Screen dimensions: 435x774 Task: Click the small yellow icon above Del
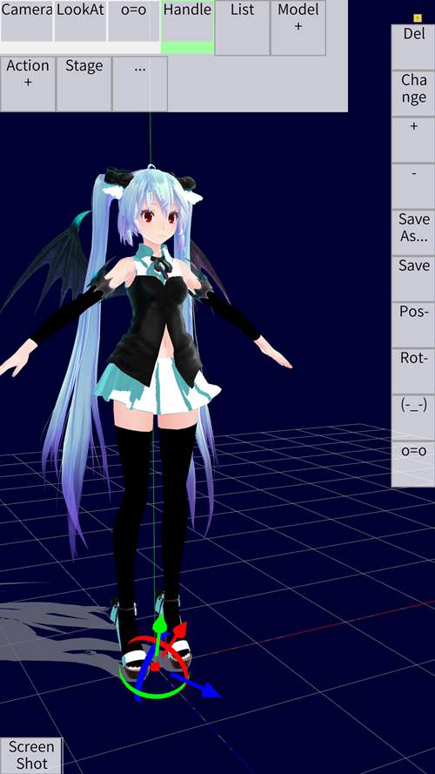(x=418, y=18)
